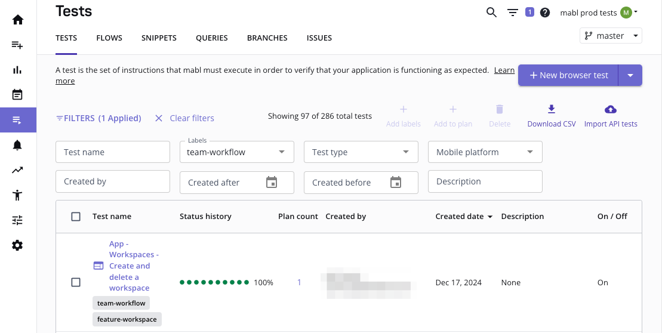
Task: Open the gear settings icon in sidebar
Action: tap(18, 245)
